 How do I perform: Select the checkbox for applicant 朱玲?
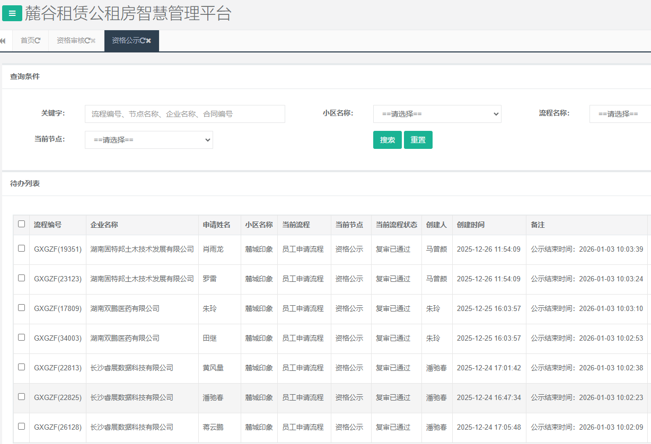[x=22, y=307]
